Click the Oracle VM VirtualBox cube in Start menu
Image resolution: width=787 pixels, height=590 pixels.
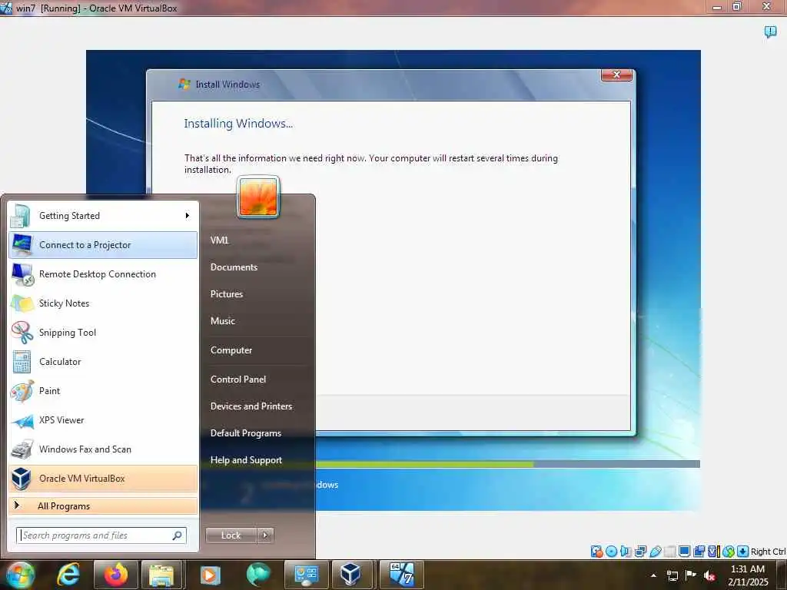tap(22, 478)
